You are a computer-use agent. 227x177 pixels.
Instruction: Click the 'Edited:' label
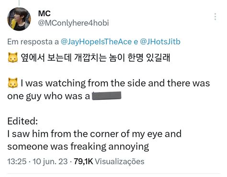23,121
